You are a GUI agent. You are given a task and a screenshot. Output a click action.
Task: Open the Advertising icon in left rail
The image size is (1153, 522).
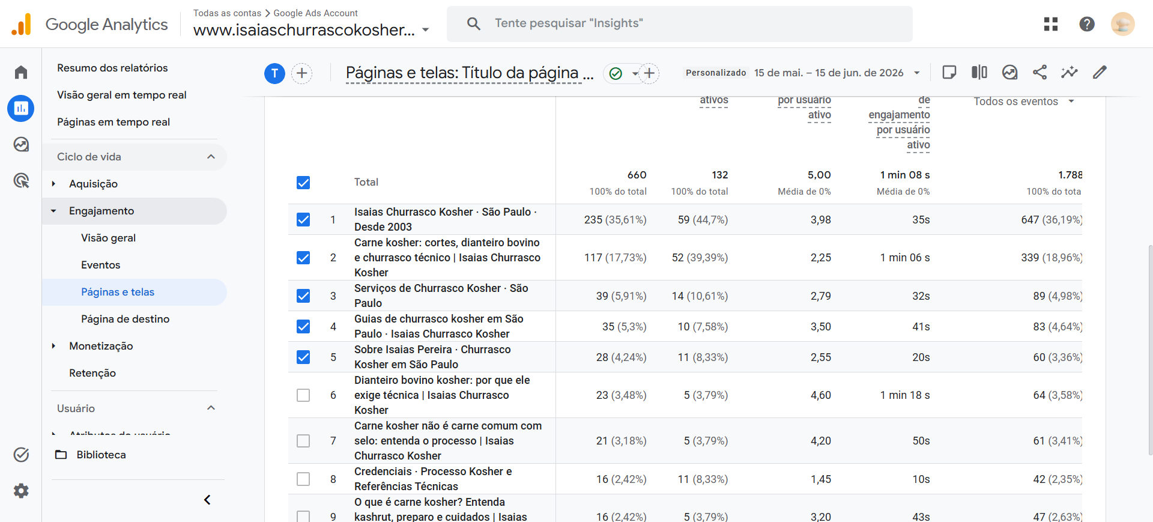pos(21,180)
